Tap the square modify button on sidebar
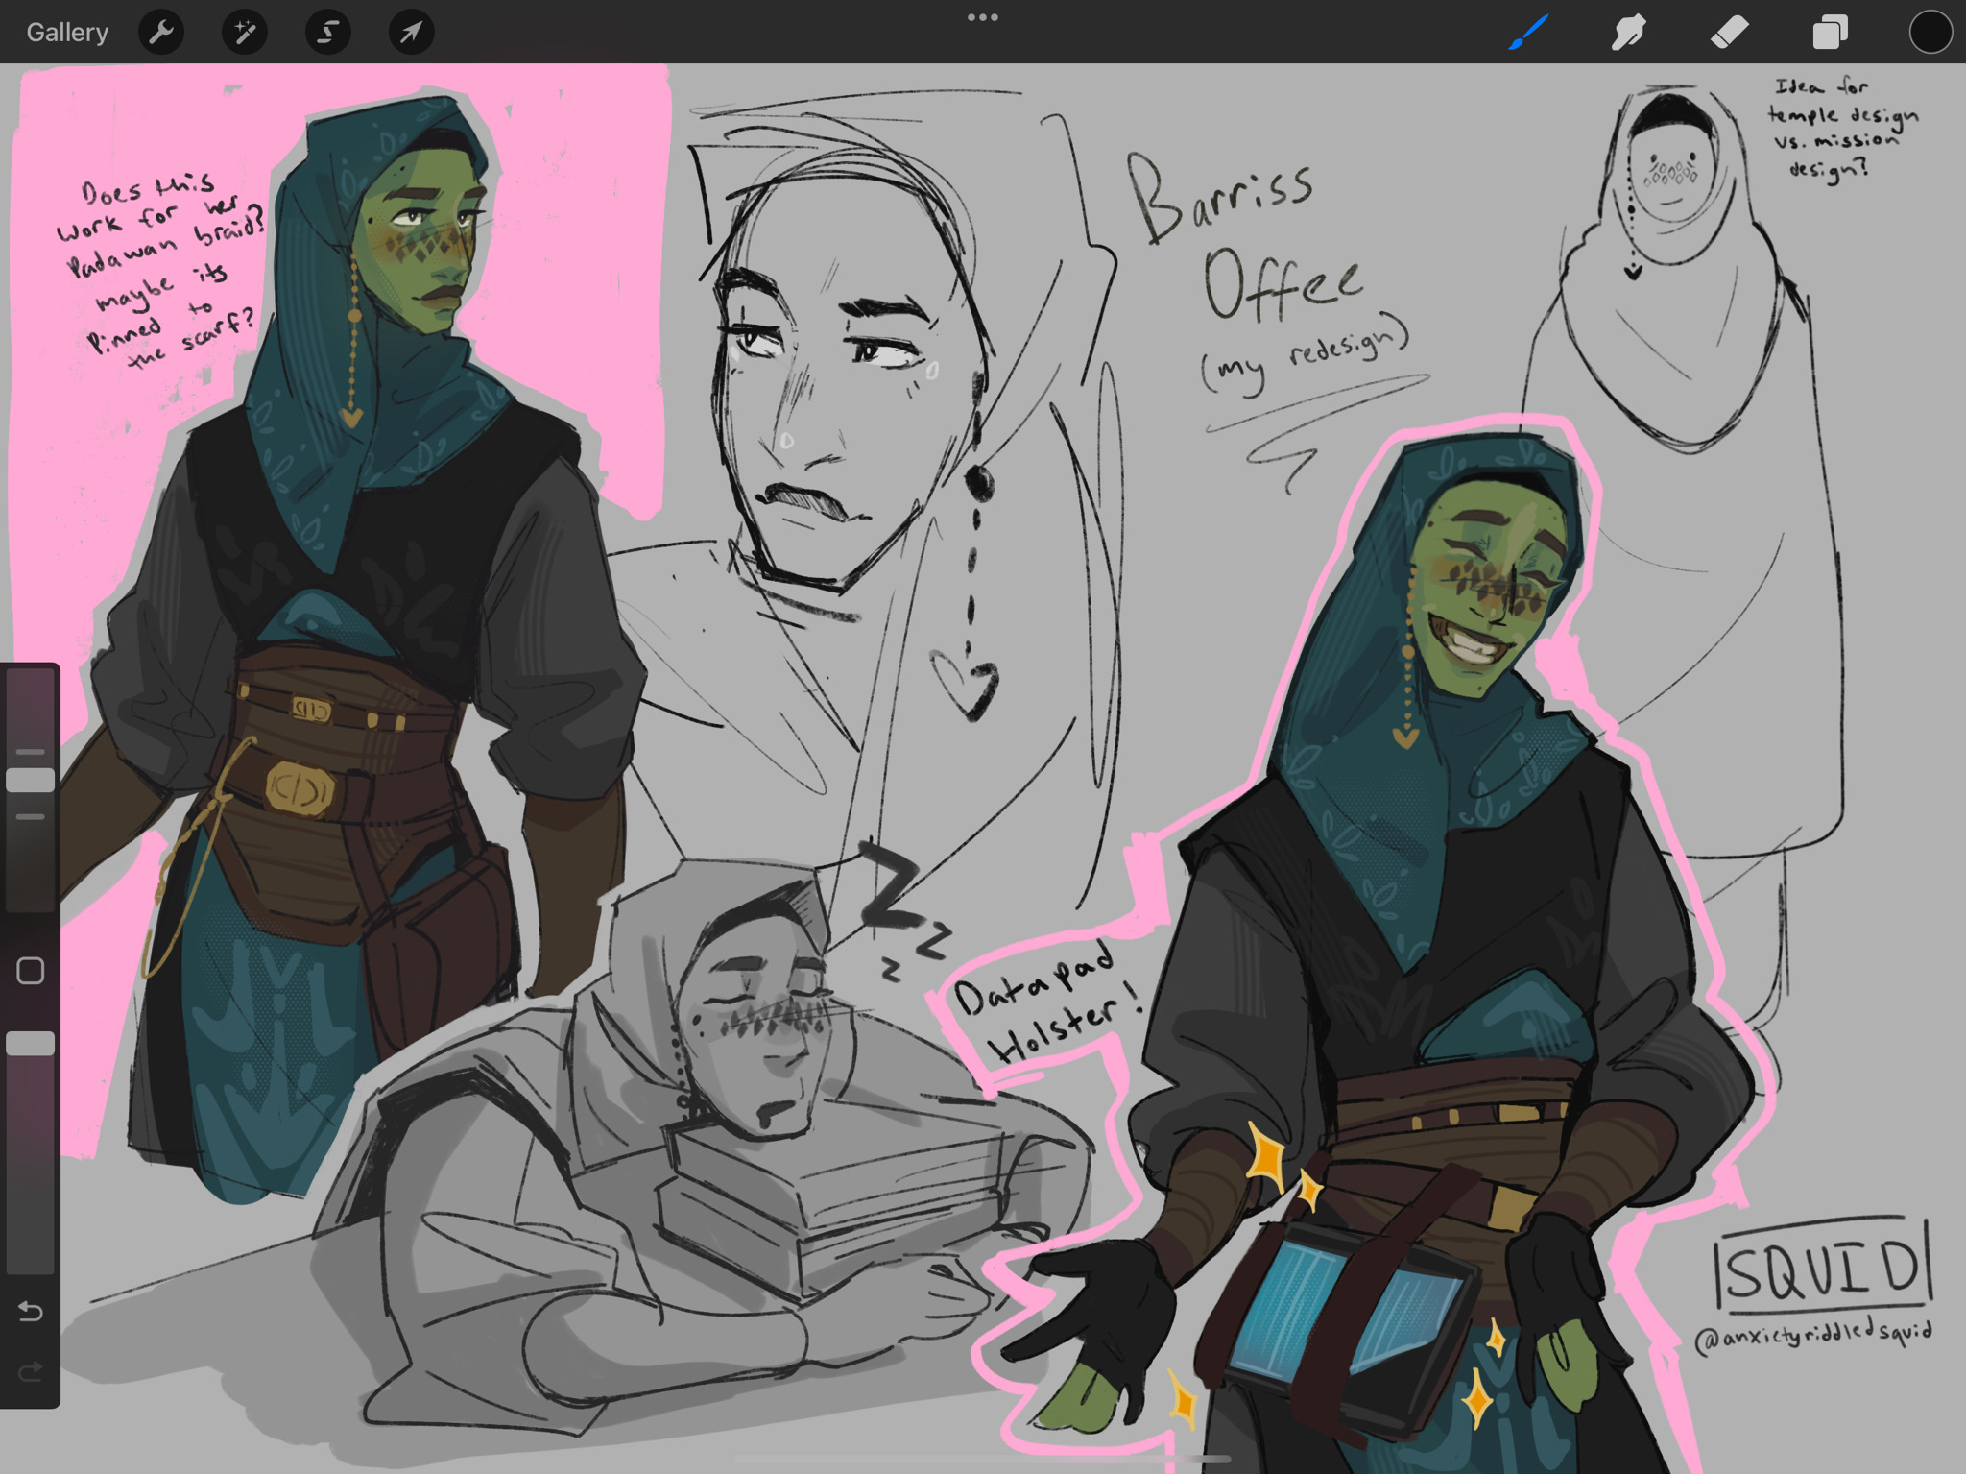Screen dimensions: 1966x1474 pyautogui.click(x=31, y=971)
